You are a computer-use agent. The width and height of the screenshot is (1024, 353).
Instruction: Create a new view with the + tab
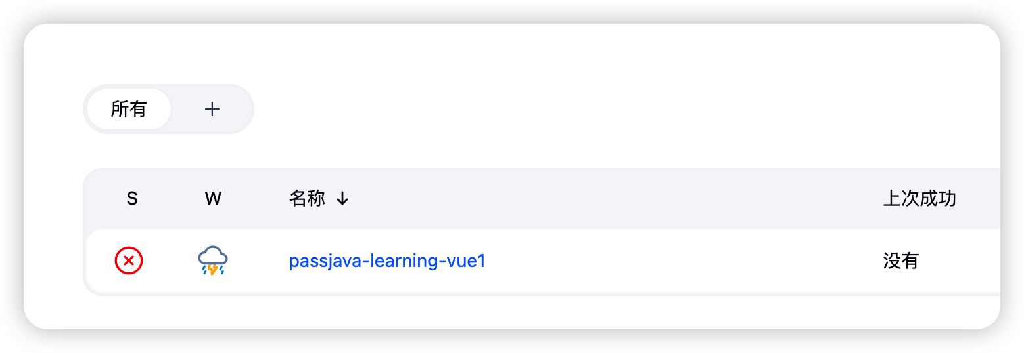(x=212, y=109)
